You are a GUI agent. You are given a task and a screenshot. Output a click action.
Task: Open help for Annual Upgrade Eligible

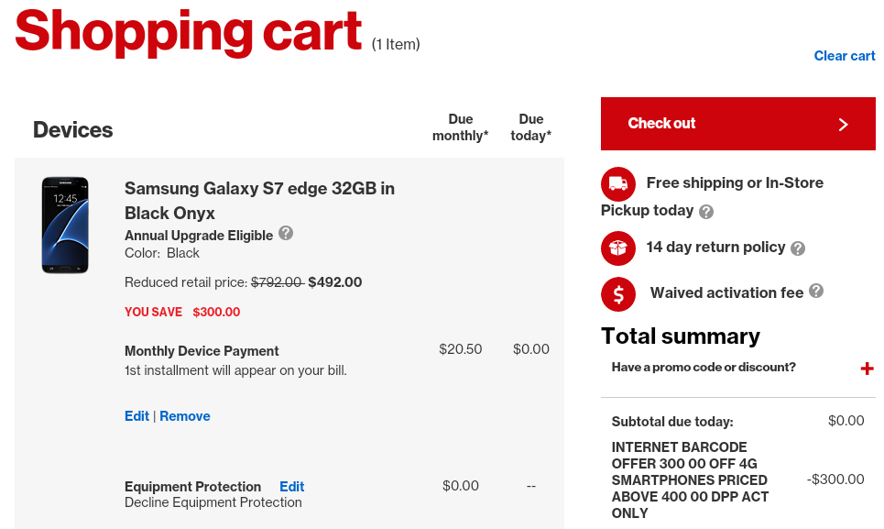coord(286,234)
